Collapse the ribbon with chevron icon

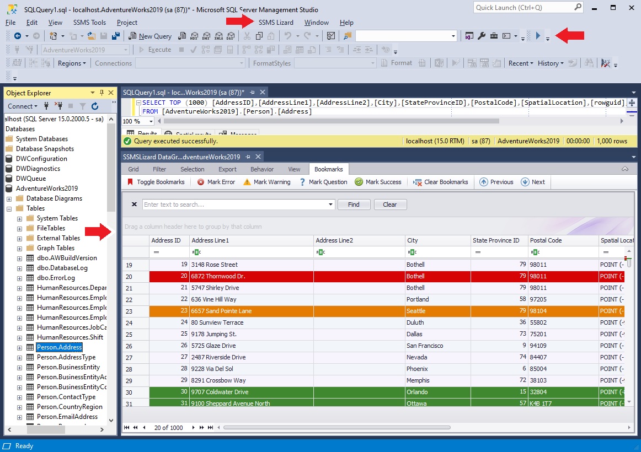point(625,169)
